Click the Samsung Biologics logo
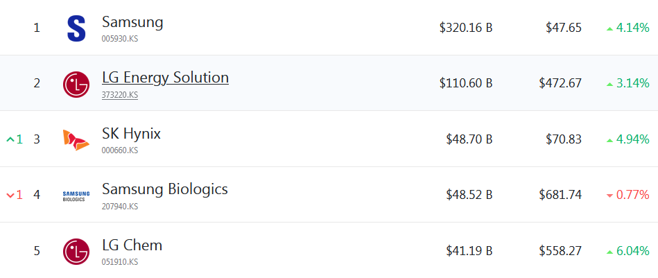 tap(74, 196)
